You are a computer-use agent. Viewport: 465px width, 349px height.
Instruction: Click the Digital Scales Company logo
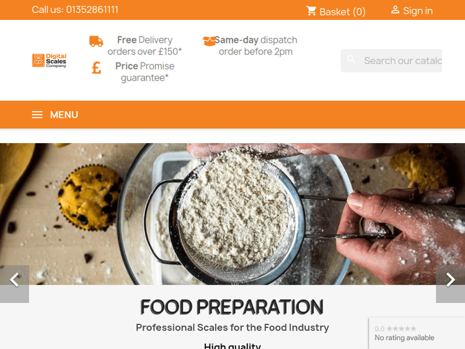[x=49, y=61]
